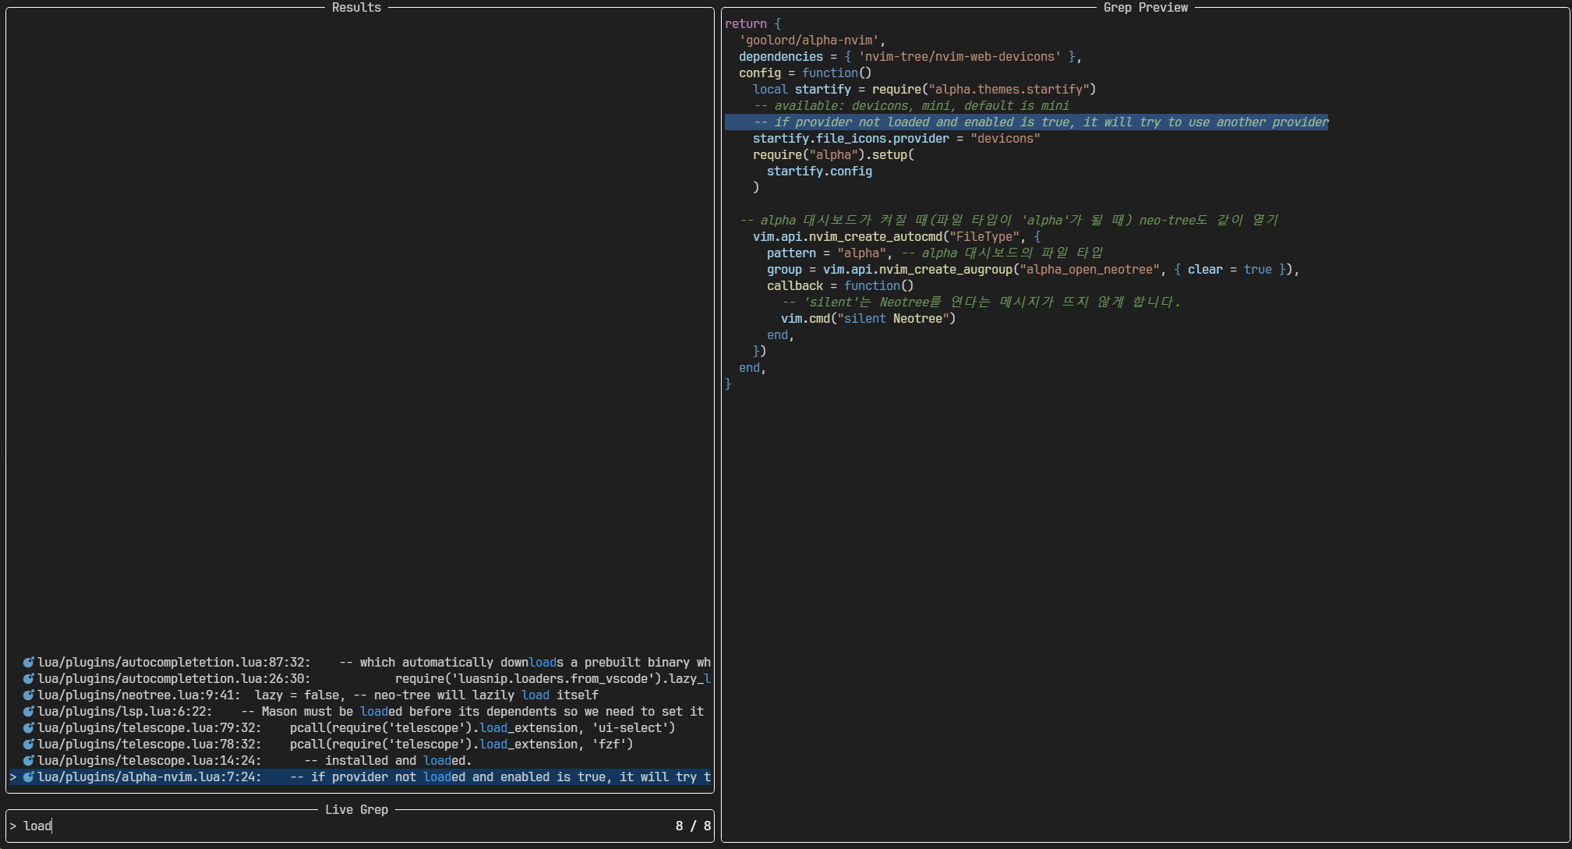The height and width of the screenshot is (849, 1572).
Task: Click the 'Grep Preview' pane title
Action: (x=1145, y=8)
